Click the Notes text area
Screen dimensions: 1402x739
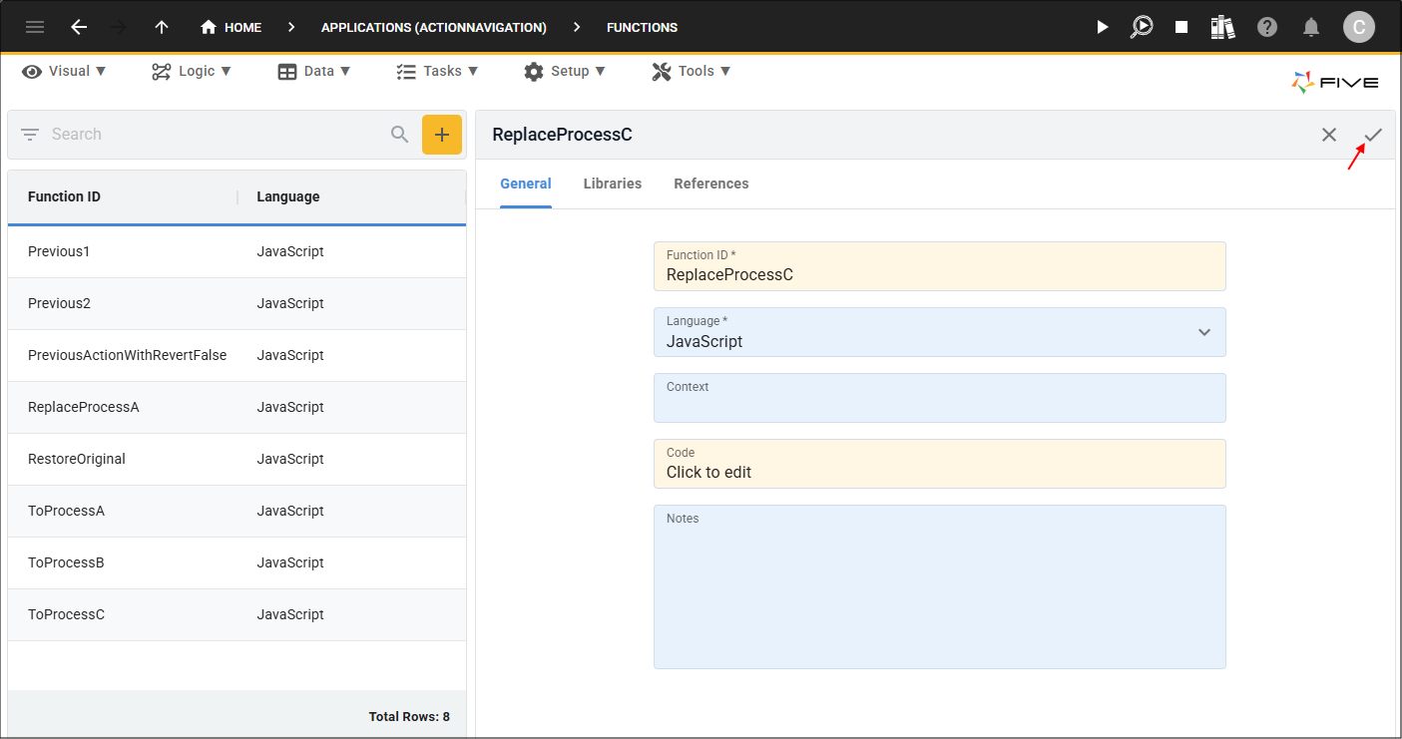tap(940, 586)
